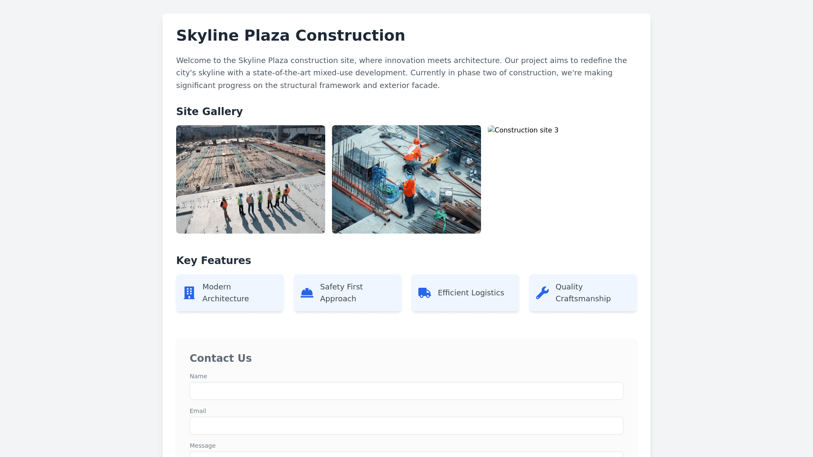813x457 pixels.
Task: Focus the Name input field
Action: (406, 391)
